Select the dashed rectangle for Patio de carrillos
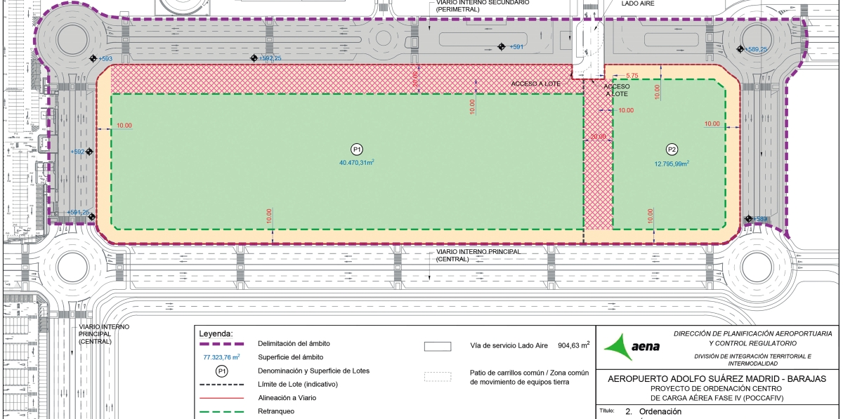 point(437,377)
